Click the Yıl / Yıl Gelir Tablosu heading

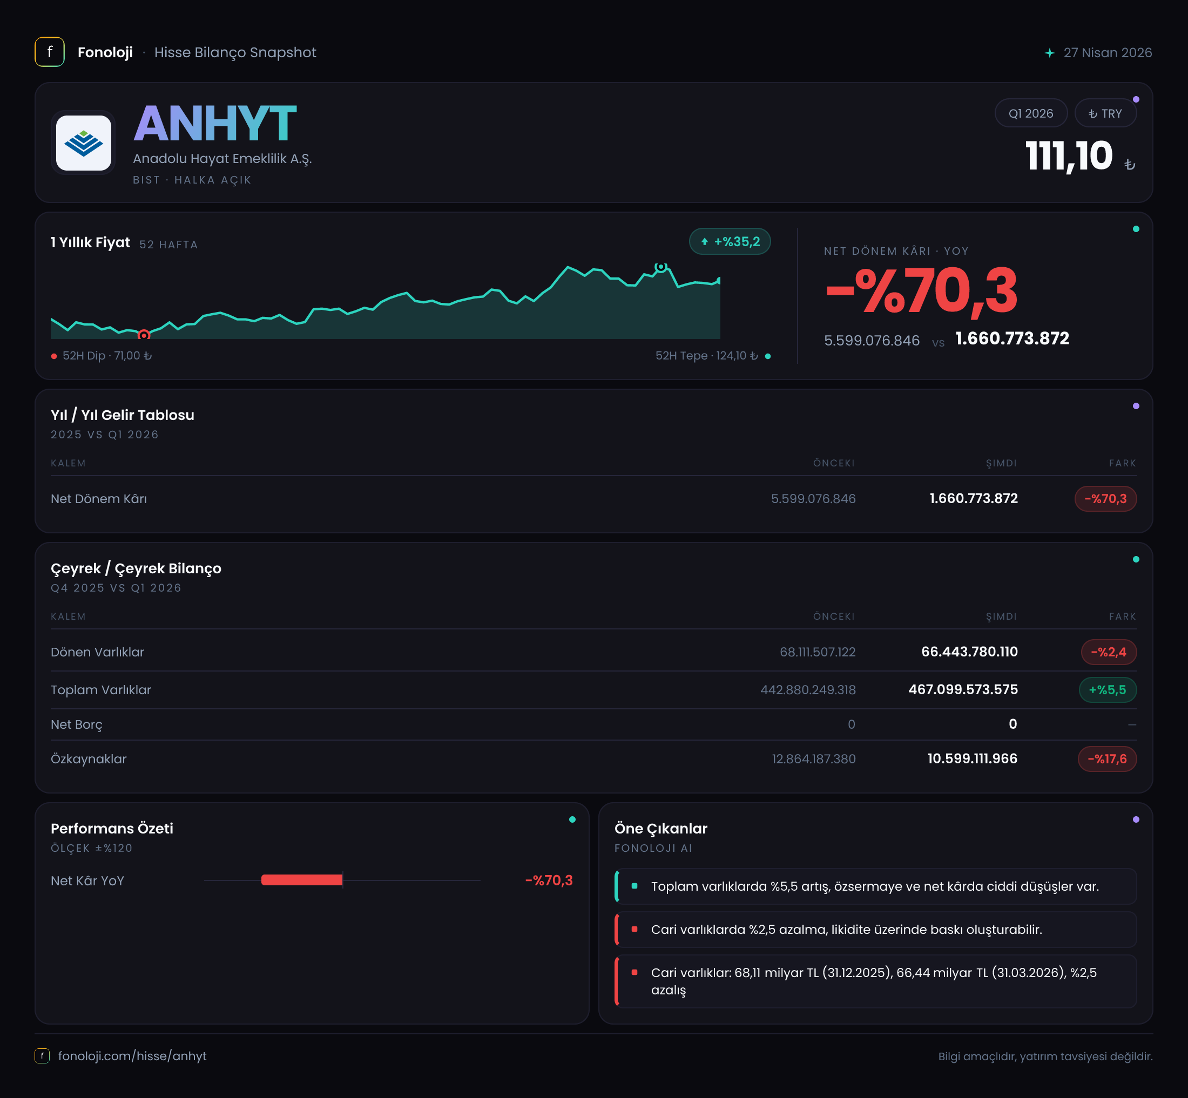click(x=123, y=415)
